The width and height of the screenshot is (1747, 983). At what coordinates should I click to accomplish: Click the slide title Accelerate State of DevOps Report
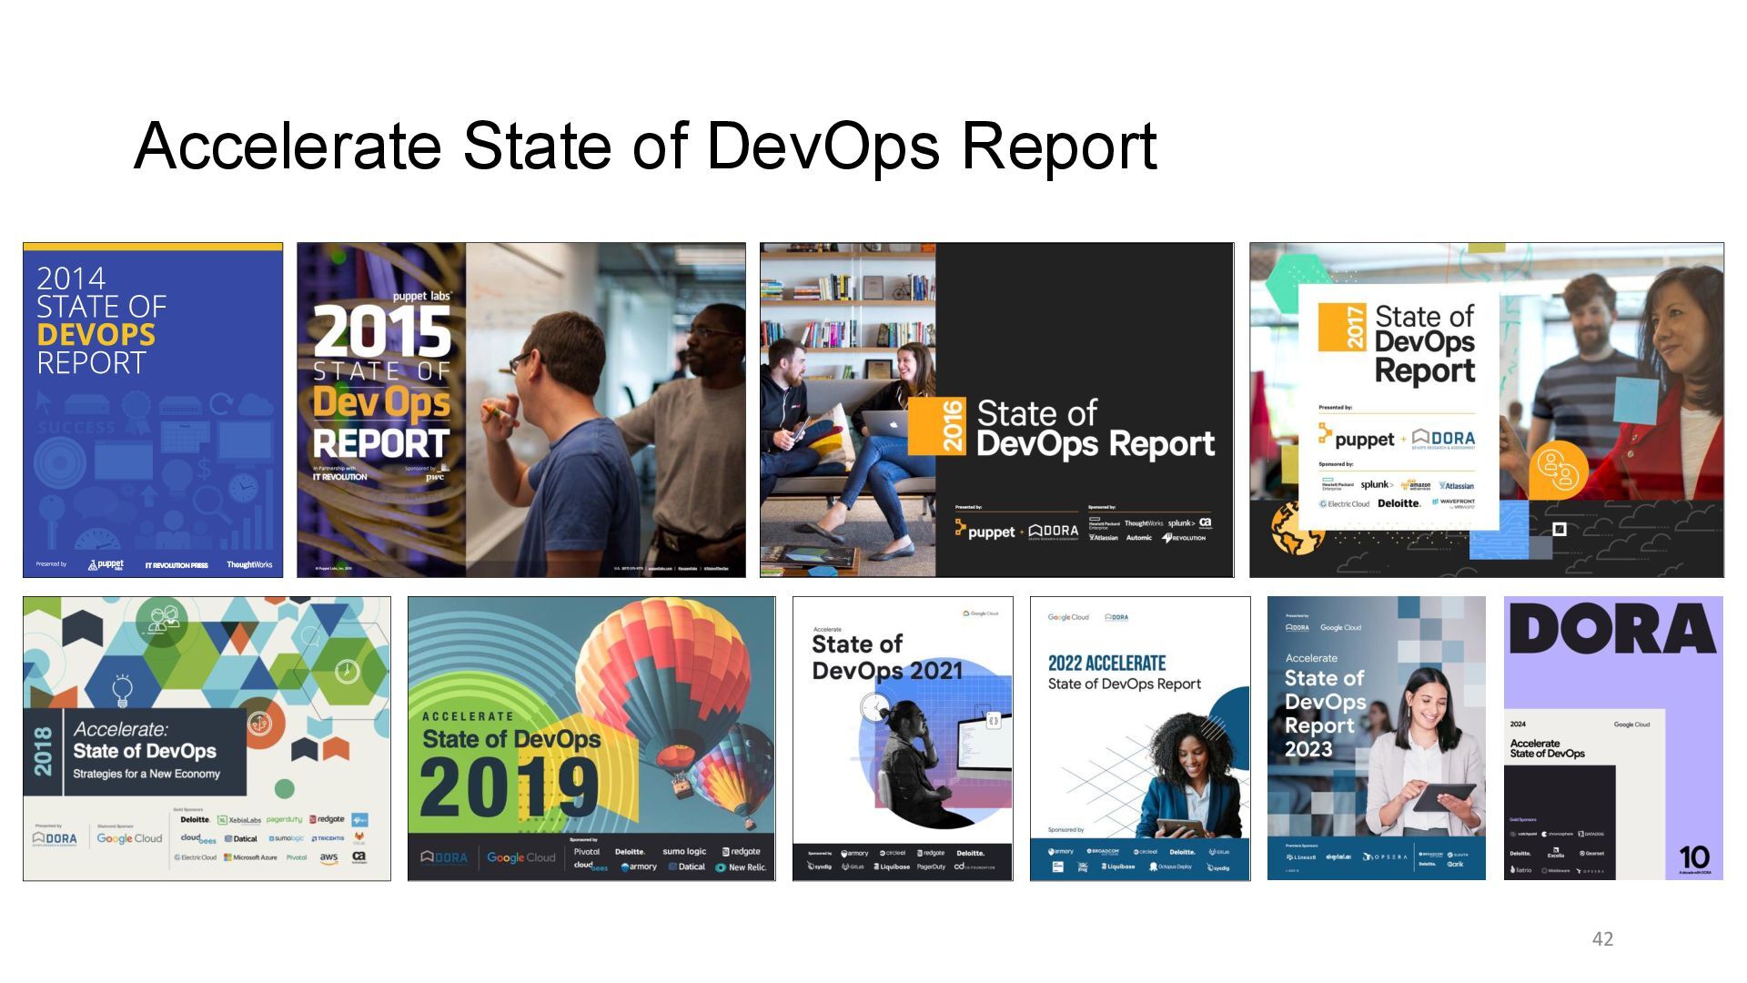click(x=645, y=146)
